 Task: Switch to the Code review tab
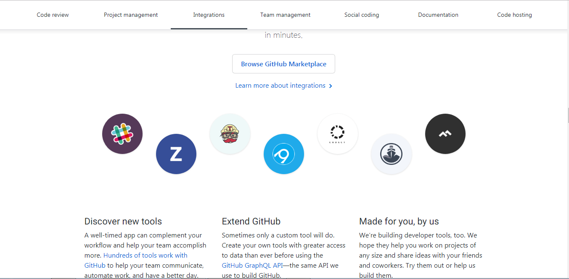click(53, 15)
